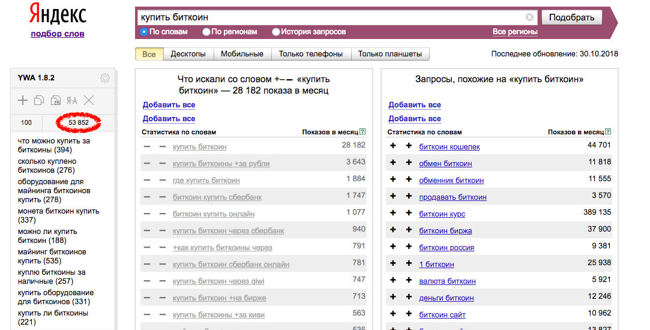The image size is (650, 330).
Task: Open the 'Все регионы' region selector
Action: pyautogui.click(x=515, y=32)
